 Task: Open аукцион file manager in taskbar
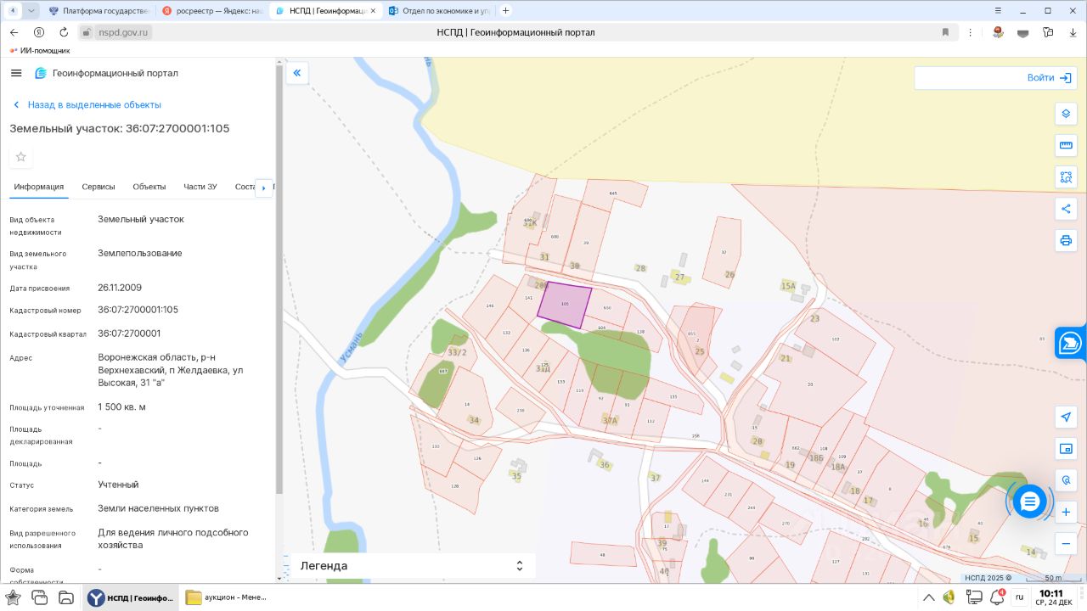click(227, 597)
